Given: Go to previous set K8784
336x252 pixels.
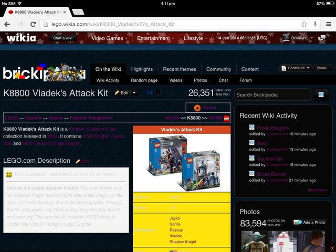Looking at the screenshot, I should [x=172, y=118].
